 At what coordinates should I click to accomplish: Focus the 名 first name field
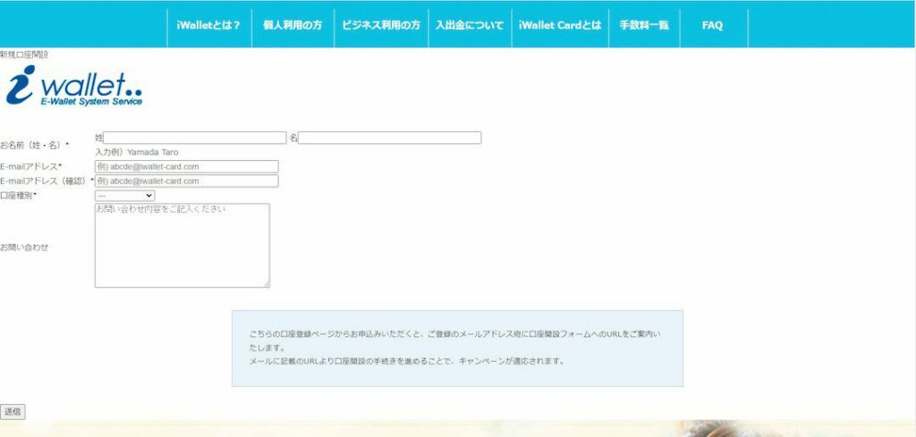[x=390, y=138]
